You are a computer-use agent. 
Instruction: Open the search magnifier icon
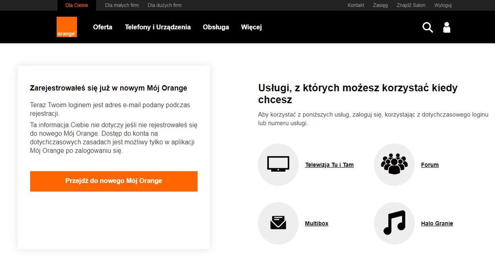pos(428,27)
